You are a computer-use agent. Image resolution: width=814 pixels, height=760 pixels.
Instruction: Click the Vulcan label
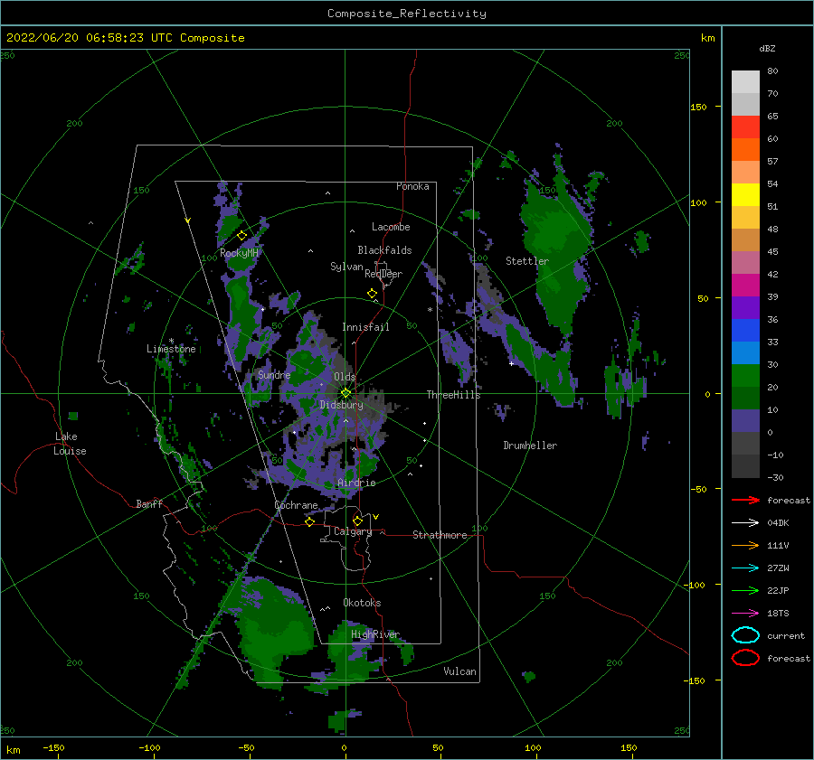pos(460,671)
